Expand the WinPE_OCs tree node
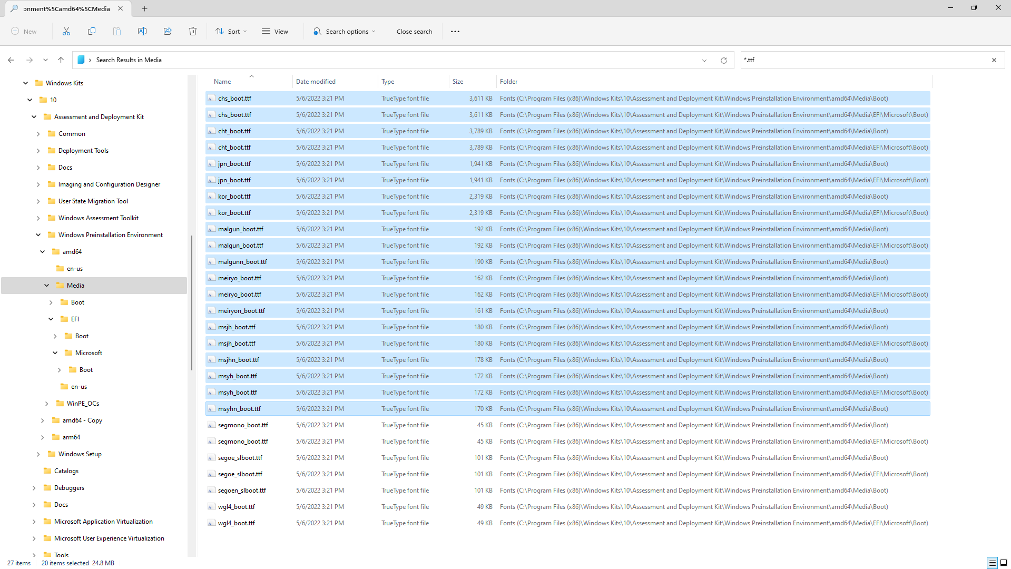The image size is (1011, 569). coord(47,404)
